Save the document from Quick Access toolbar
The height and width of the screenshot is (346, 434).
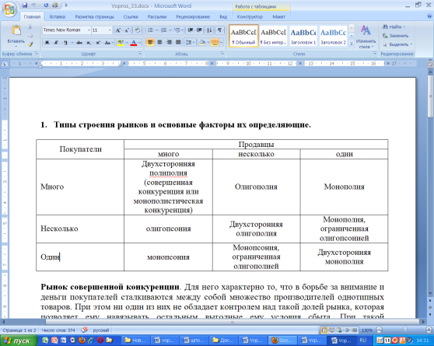tap(25, 5)
